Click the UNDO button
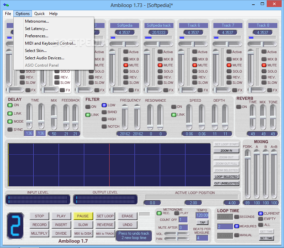 127,225
